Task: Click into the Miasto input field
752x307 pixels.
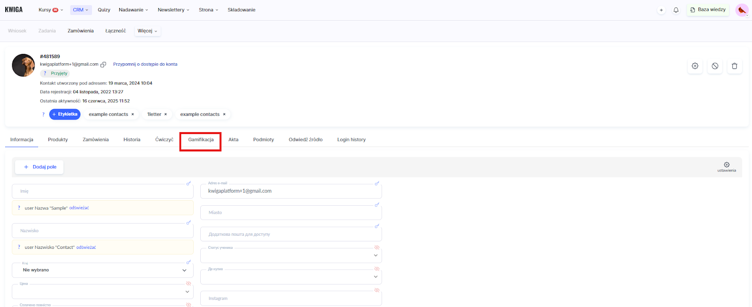Action: click(x=290, y=213)
